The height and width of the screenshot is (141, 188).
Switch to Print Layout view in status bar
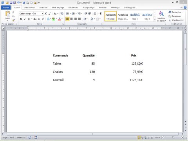[x=139, y=137]
